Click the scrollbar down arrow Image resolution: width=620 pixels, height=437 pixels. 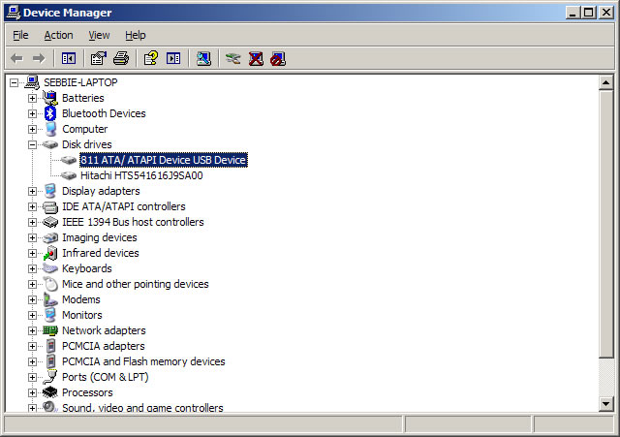(x=605, y=404)
